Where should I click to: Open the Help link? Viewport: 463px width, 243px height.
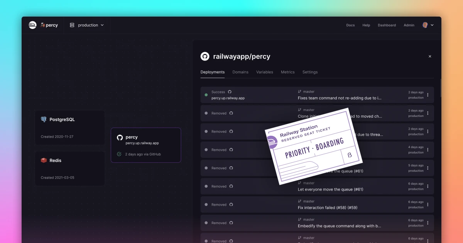click(x=366, y=25)
